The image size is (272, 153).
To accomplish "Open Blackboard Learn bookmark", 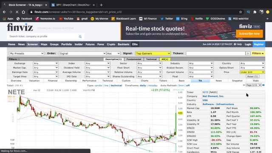I will 124,19.
